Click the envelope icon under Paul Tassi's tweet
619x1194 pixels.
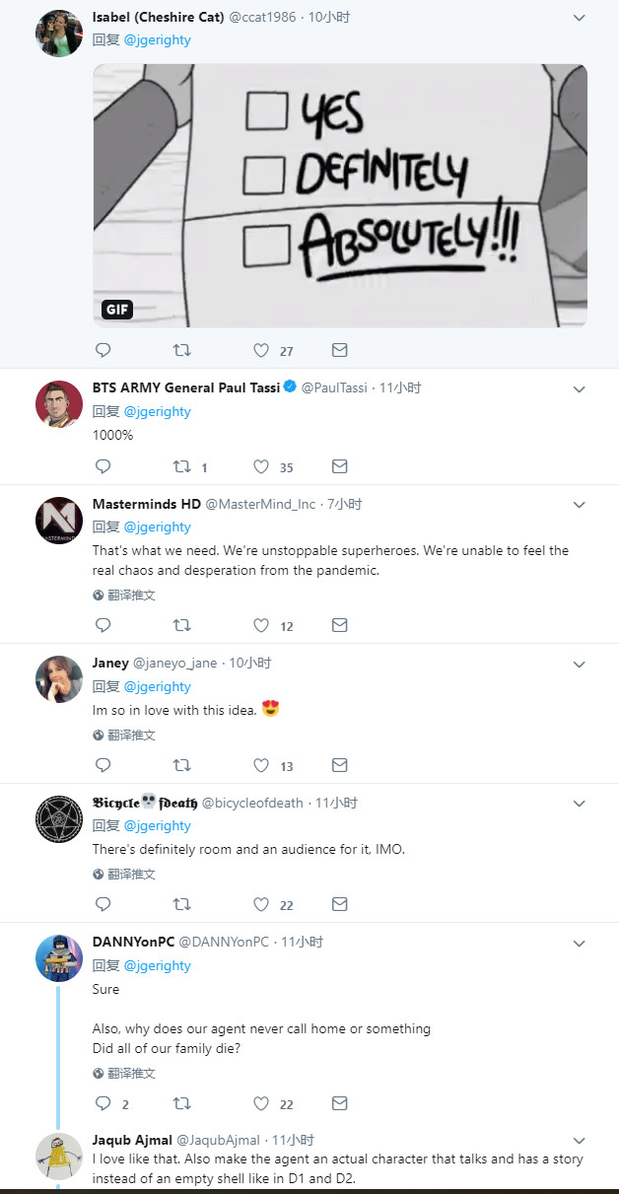point(339,466)
